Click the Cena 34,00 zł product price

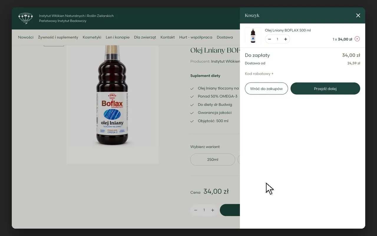[x=216, y=191]
